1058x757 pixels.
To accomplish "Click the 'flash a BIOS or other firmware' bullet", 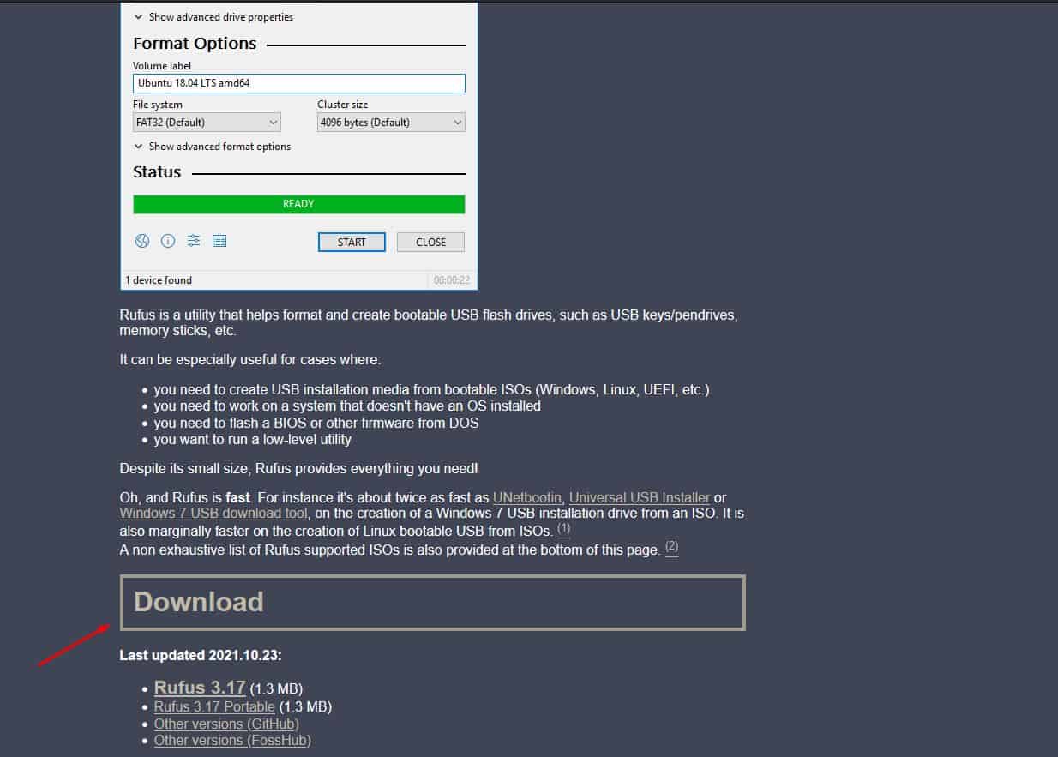I will click(316, 423).
